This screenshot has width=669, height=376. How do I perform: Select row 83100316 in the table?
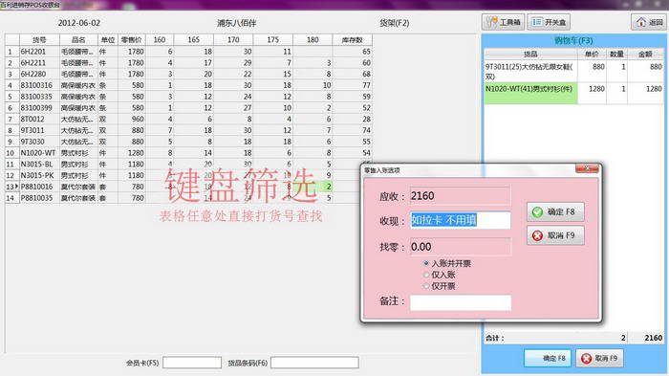(188, 85)
